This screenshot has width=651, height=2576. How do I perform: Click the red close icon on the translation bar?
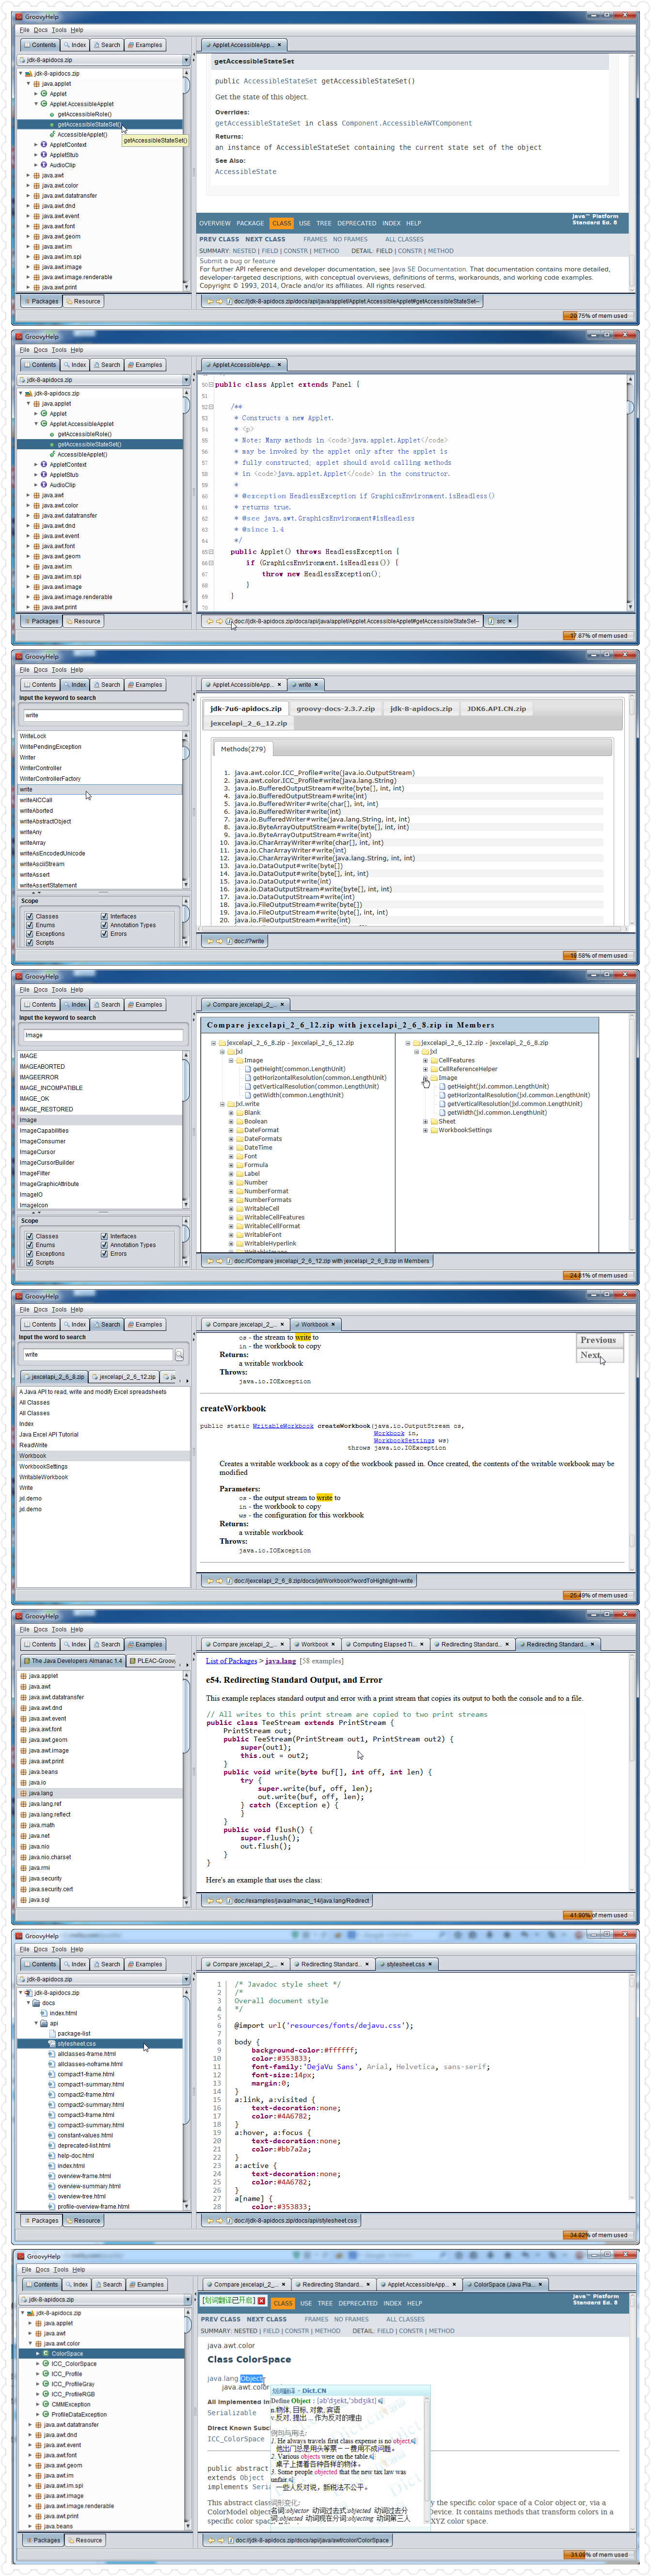click(x=262, y=2301)
